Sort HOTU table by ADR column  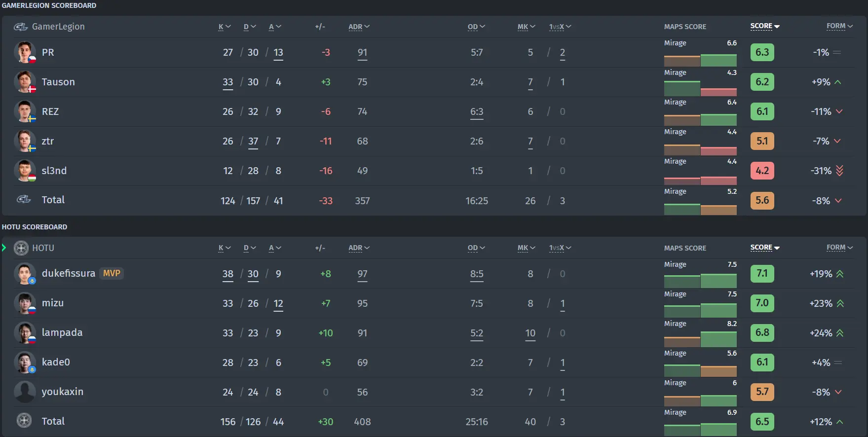click(x=359, y=248)
